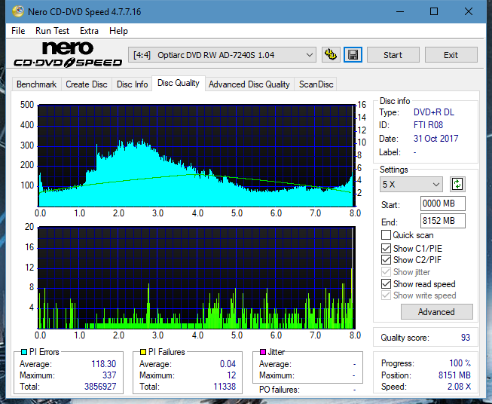Toggle Show jitter checkbox
Screen dimensions: 492x404
(386, 272)
